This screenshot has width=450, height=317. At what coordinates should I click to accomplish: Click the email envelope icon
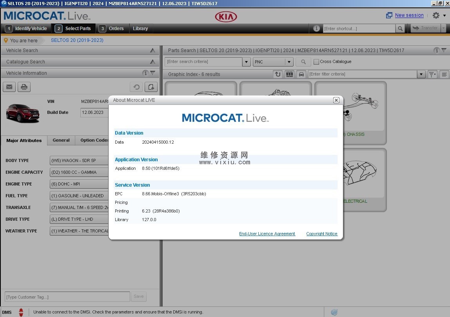[9, 87]
